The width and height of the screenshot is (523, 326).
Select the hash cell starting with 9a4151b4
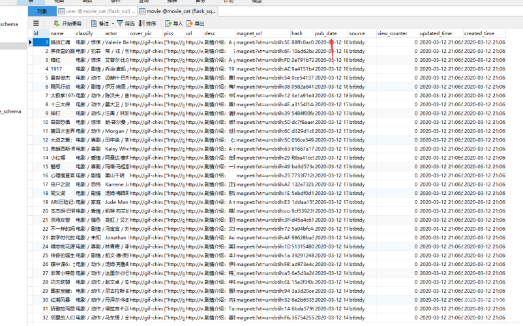tap(302, 69)
